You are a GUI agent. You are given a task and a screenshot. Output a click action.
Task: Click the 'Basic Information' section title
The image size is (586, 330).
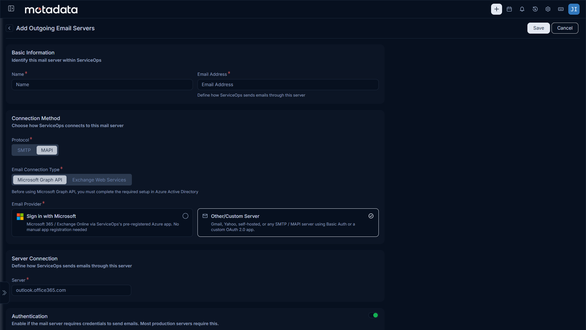[x=33, y=53]
